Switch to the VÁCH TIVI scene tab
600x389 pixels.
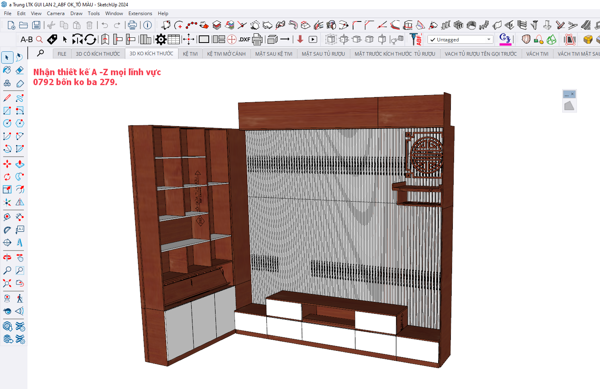[x=537, y=54]
